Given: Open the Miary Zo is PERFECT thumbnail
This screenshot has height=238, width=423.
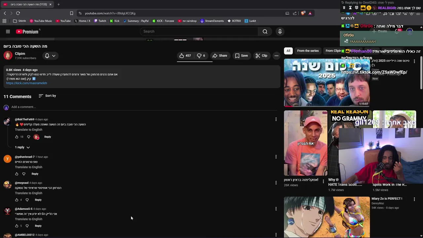Looking at the screenshot, I should (x=327, y=217).
